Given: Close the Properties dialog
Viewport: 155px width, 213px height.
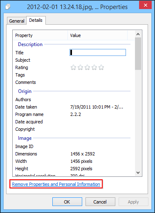Looking at the screenshot, I should click(x=145, y=5).
